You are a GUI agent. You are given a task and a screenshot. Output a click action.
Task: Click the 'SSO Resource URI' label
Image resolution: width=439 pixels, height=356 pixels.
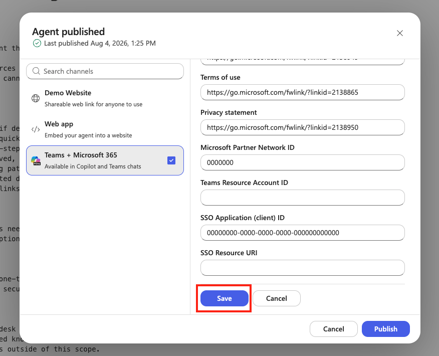coord(229,253)
